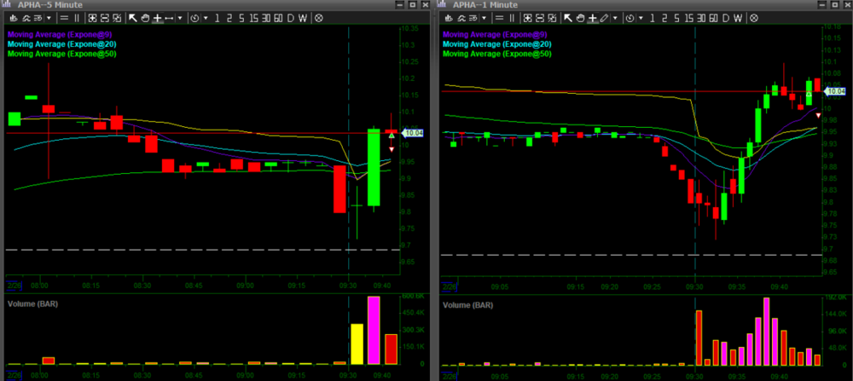Screen dimensions: 853x381
Task: Click circled X icon in 1 Minute chart toolbar
Action: point(754,17)
